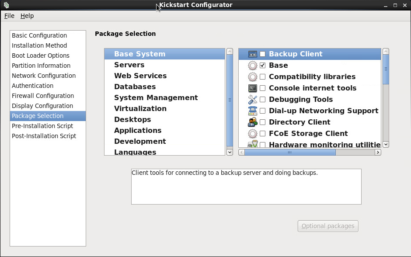Click the package description text box
411x257 pixels.
tap(246, 187)
